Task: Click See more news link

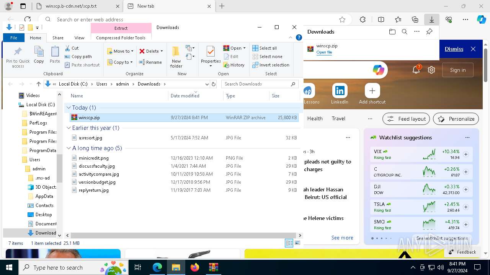Action: click(342, 238)
